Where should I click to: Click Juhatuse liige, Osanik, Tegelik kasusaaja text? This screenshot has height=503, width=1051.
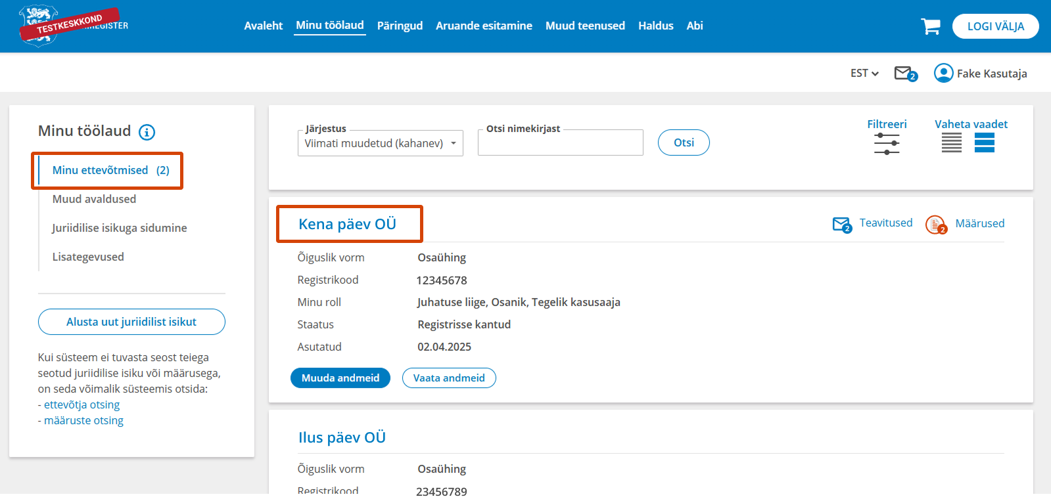click(x=519, y=302)
